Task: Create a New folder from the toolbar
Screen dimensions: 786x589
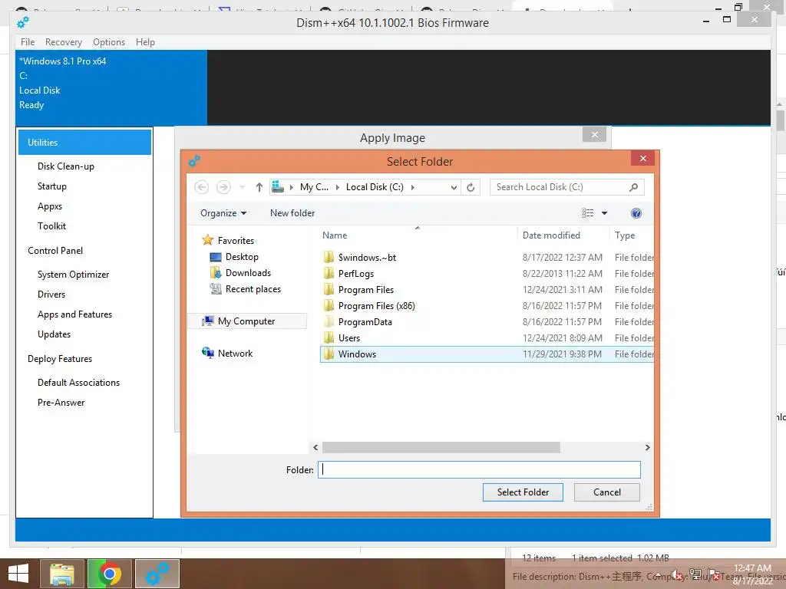Action: point(292,213)
